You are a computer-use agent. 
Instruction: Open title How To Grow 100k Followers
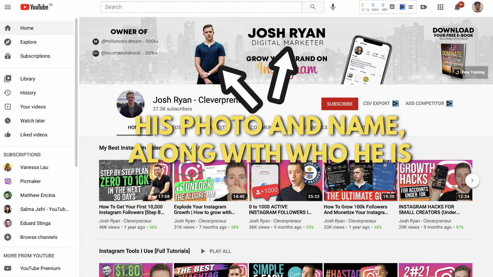[356, 210]
